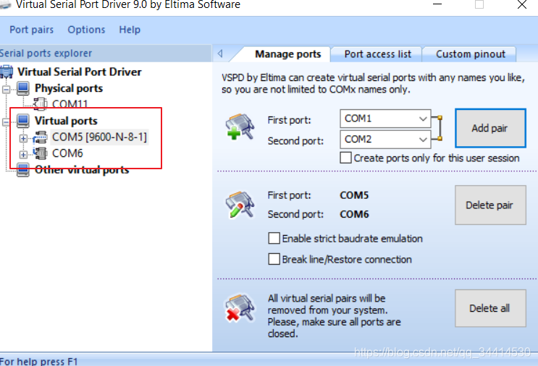Select the Virtual Serial Port Driver root node

(x=79, y=72)
